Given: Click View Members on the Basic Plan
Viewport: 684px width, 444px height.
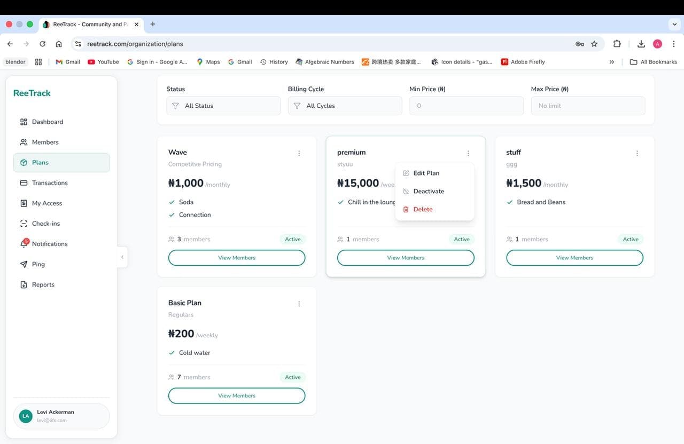Looking at the screenshot, I should [x=236, y=395].
